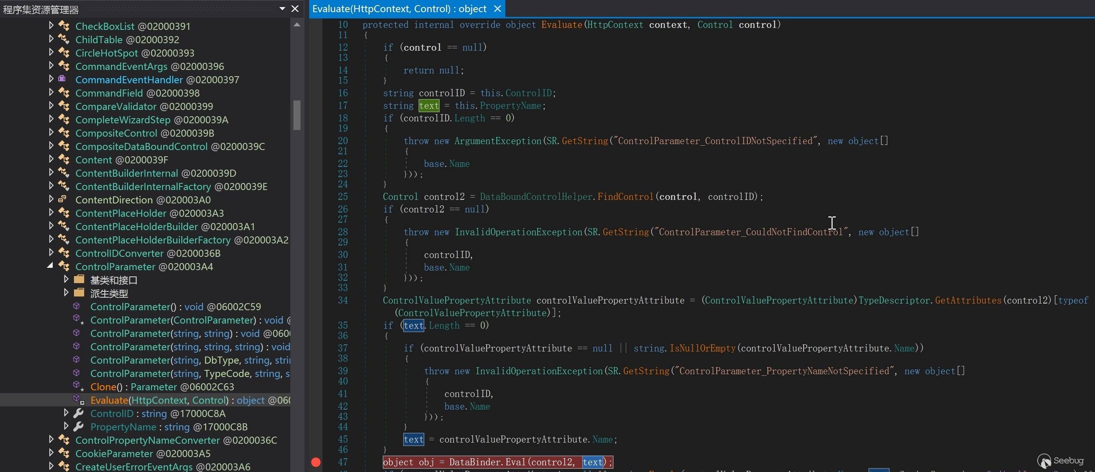Viewport: 1095px width, 472px height.
Task: Switch to Evaluate(HttpContext, Control) tab
Action: (x=399, y=9)
